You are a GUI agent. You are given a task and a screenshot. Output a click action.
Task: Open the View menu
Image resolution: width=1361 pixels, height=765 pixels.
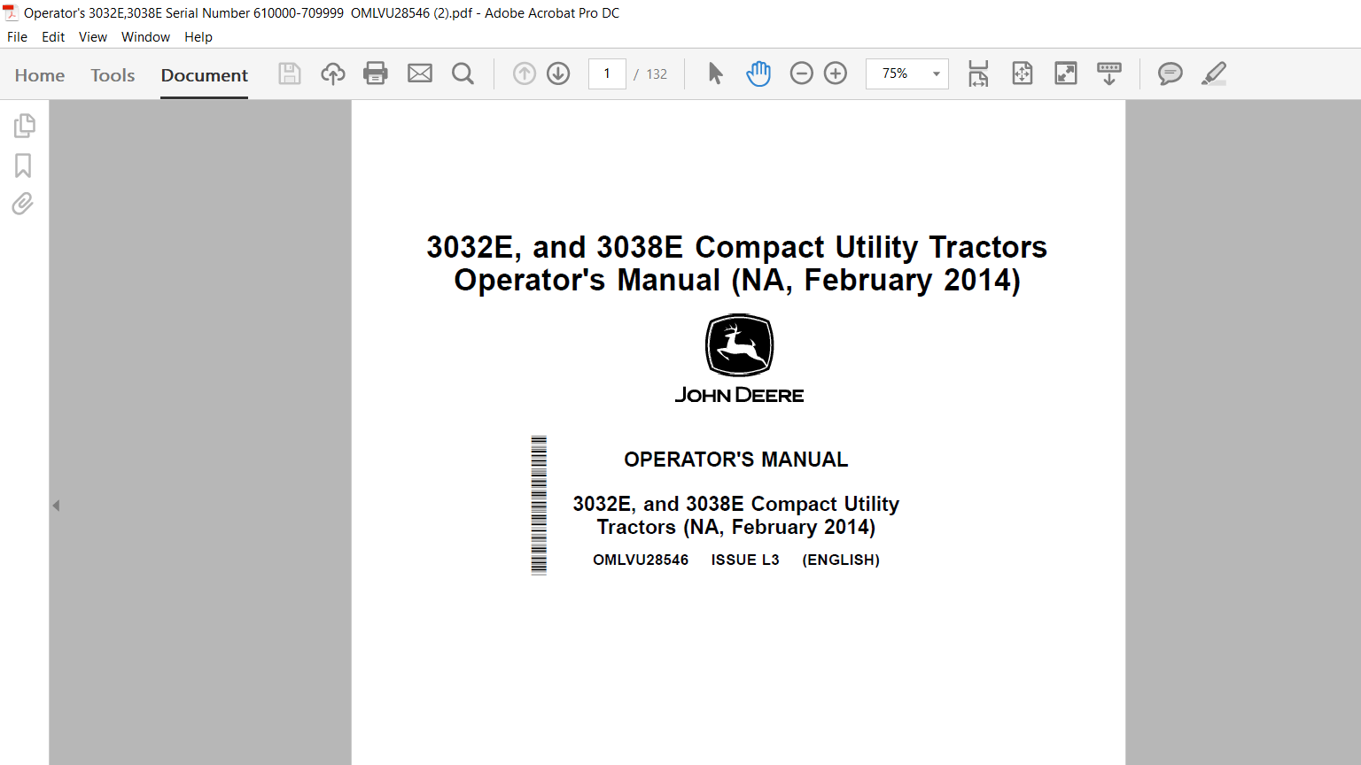pyautogui.click(x=93, y=37)
